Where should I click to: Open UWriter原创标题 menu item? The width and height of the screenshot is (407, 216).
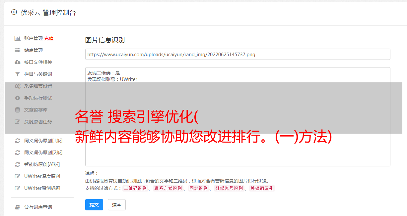[x=42, y=188]
